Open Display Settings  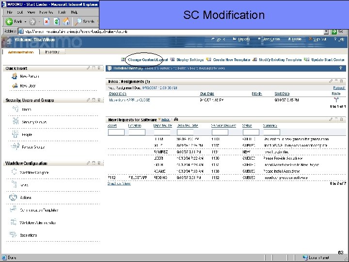[190, 60]
